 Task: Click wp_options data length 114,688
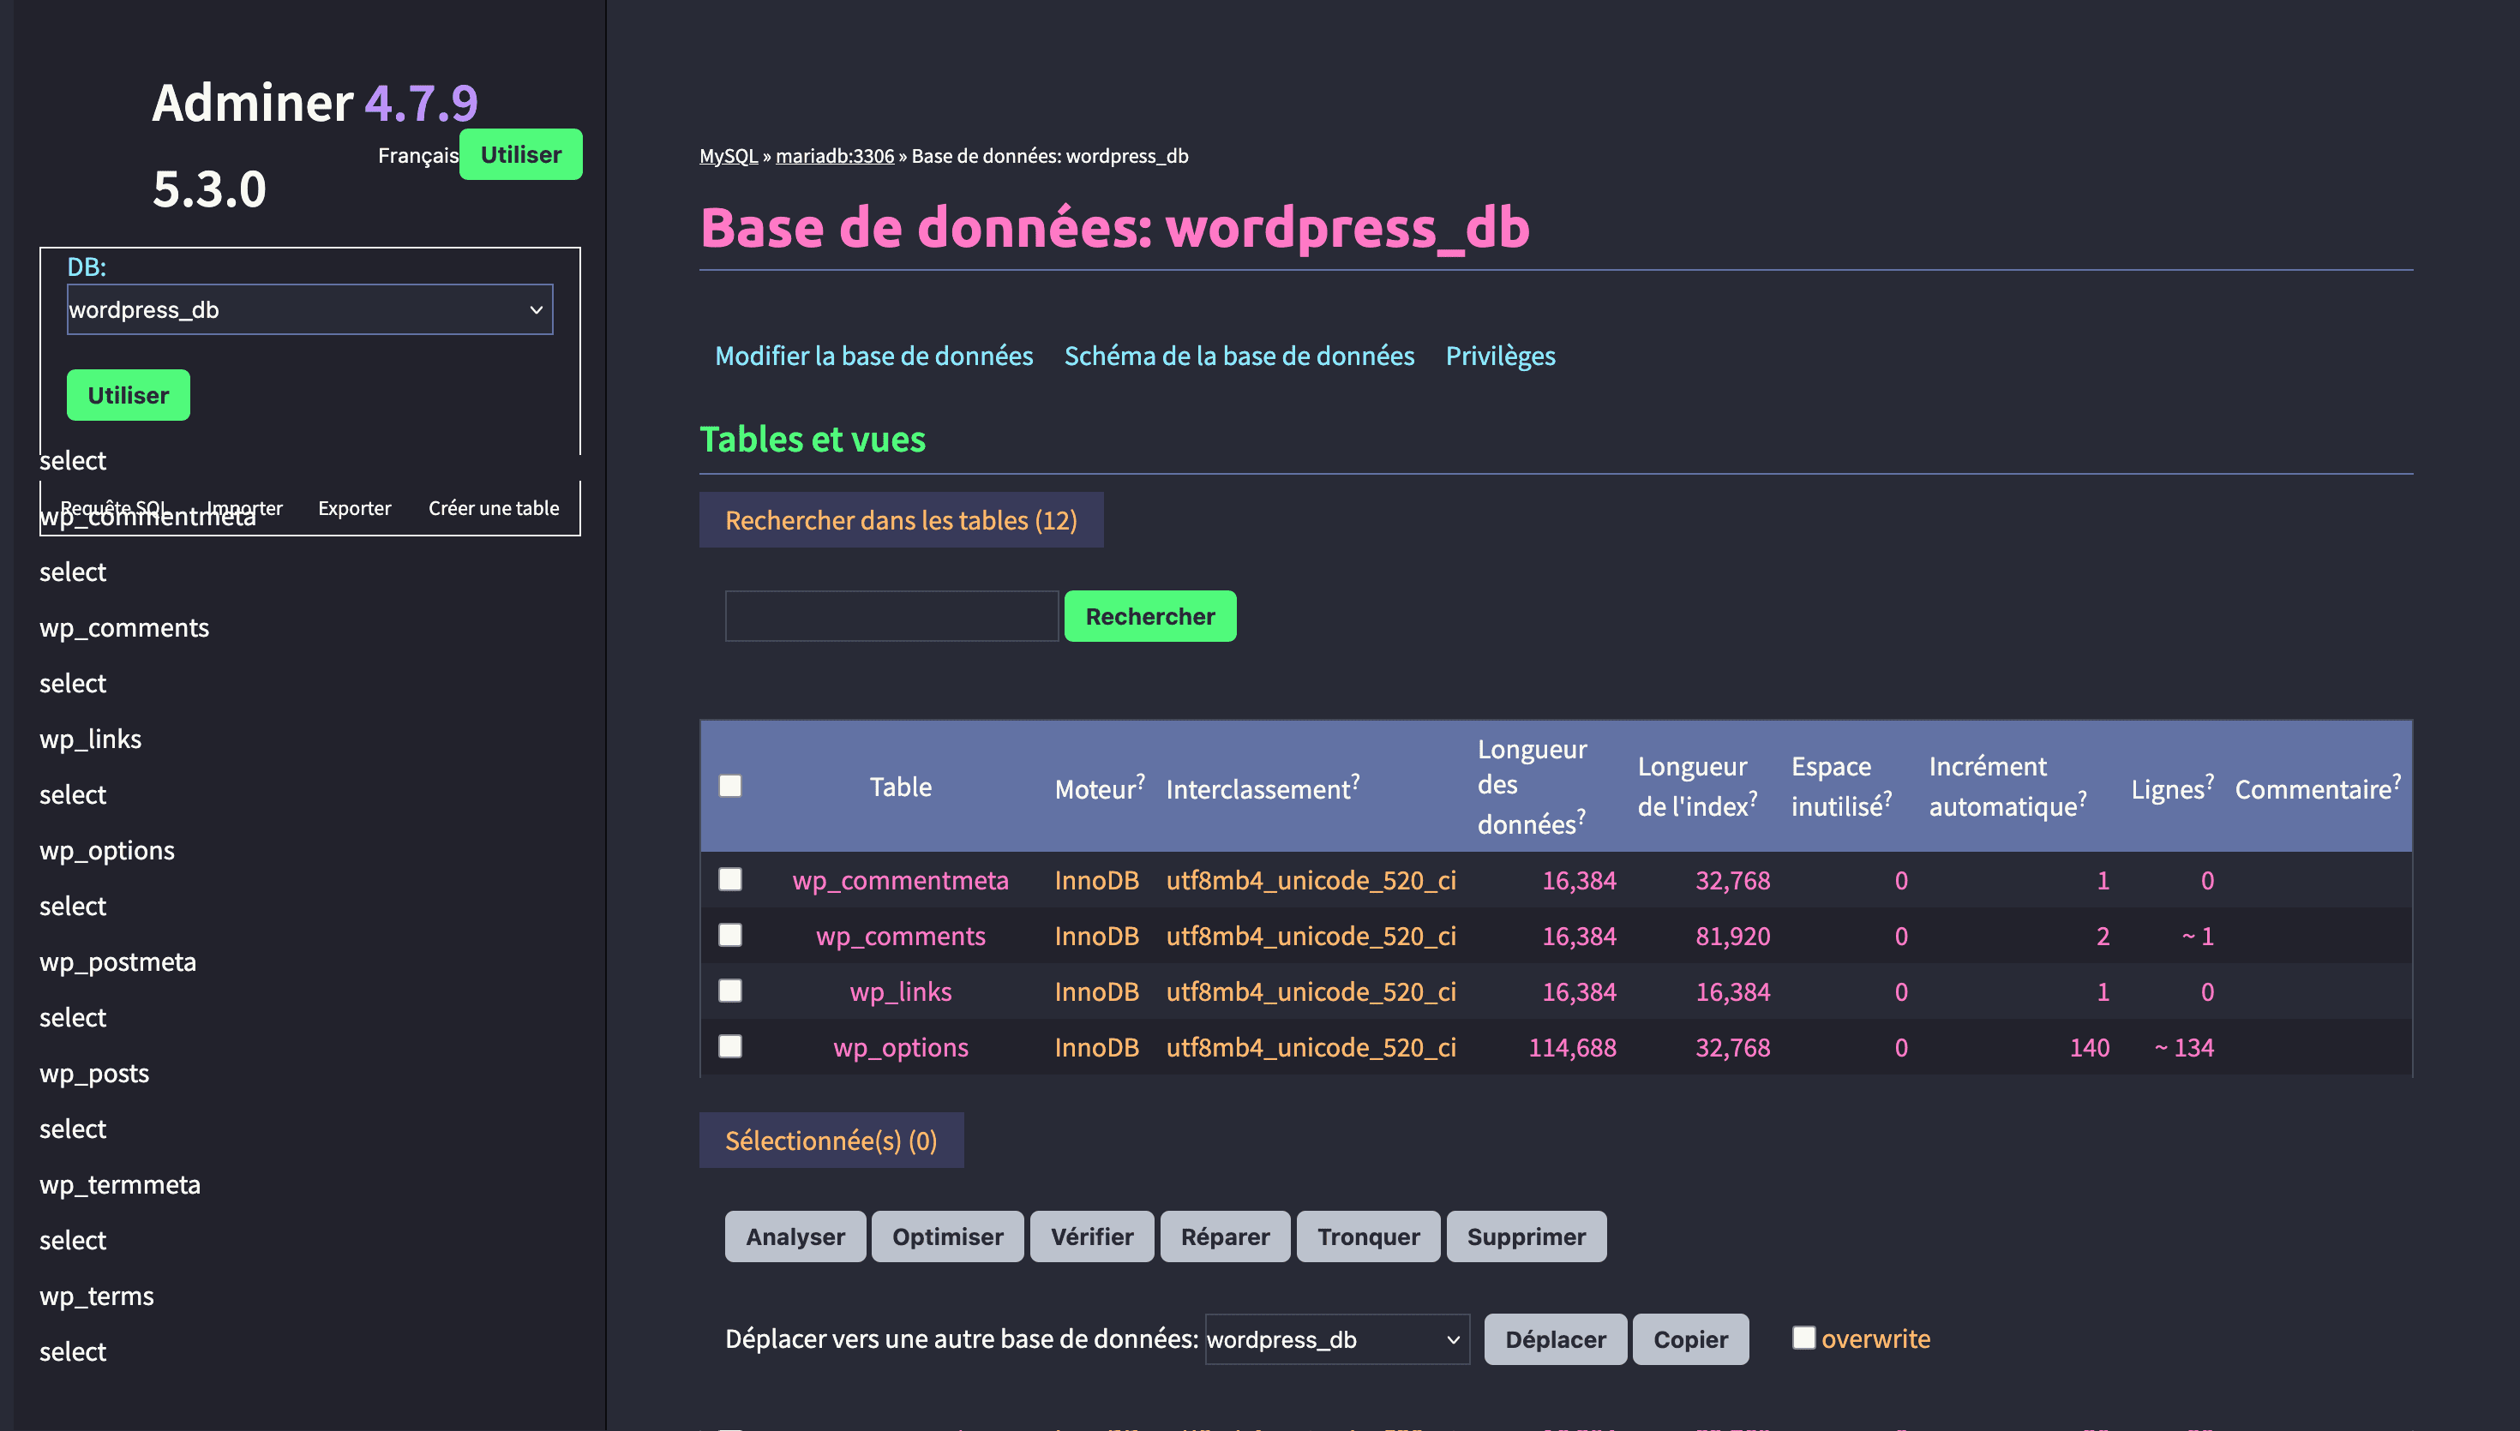click(x=1571, y=1047)
